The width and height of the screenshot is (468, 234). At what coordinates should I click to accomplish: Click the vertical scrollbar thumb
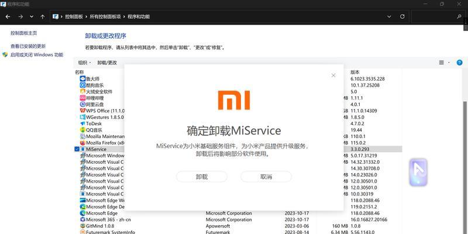466,167
